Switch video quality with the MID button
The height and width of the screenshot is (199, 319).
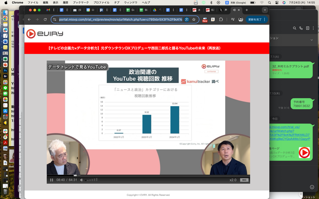coord(244,180)
